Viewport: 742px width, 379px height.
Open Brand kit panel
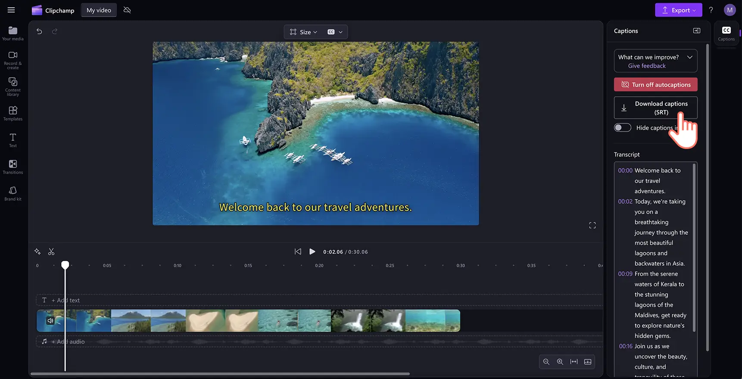click(13, 194)
